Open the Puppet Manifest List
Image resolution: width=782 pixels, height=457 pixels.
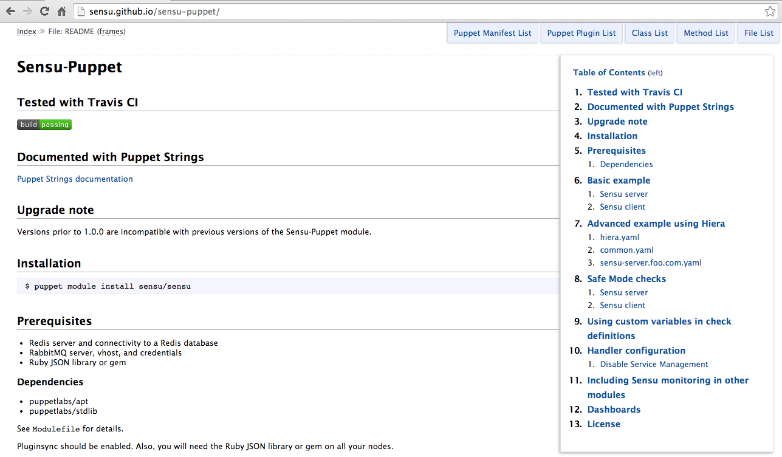pyautogui.click(x=493, y=33)
